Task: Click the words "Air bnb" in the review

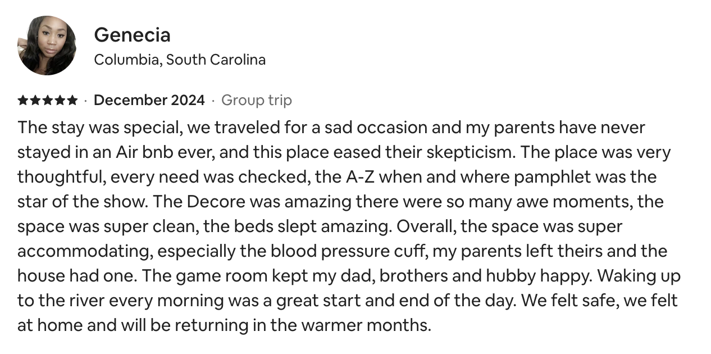Action: click(x=140, y=152)
